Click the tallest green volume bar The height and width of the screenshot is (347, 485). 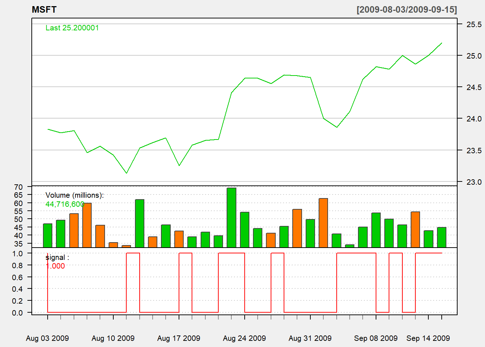(x=231, y=218)
